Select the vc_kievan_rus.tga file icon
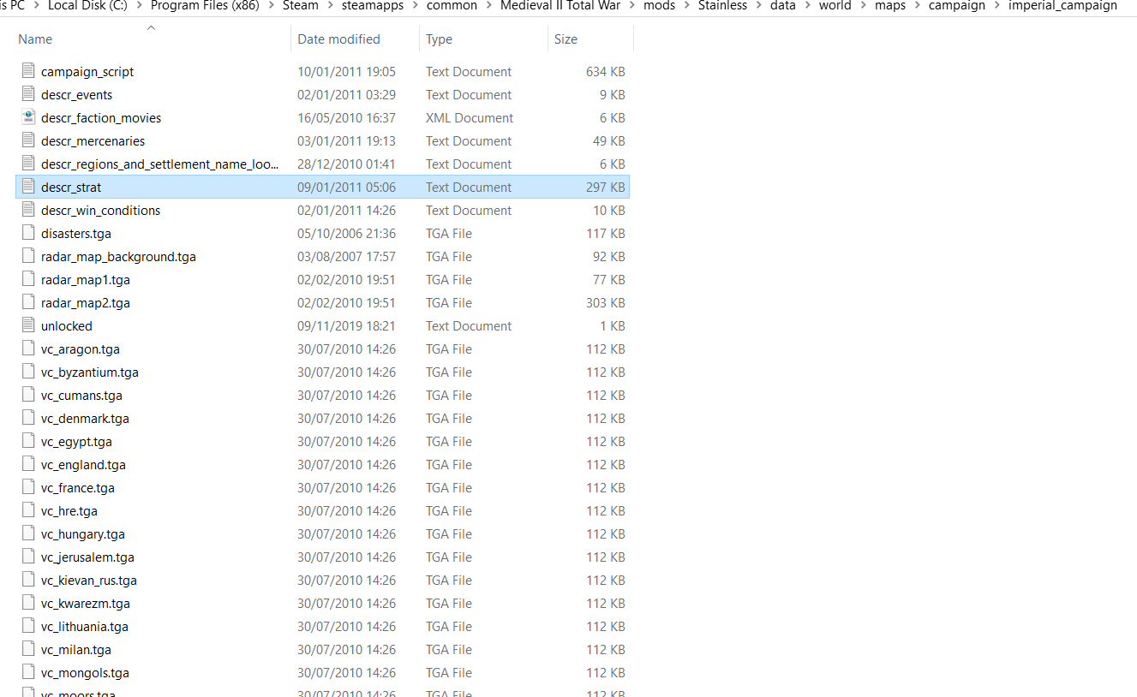1137x697 pixels. 28,580
